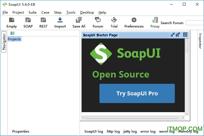Show the http log tab
Viewport: 204px width, 136px height.
click(x=113, y=131)
